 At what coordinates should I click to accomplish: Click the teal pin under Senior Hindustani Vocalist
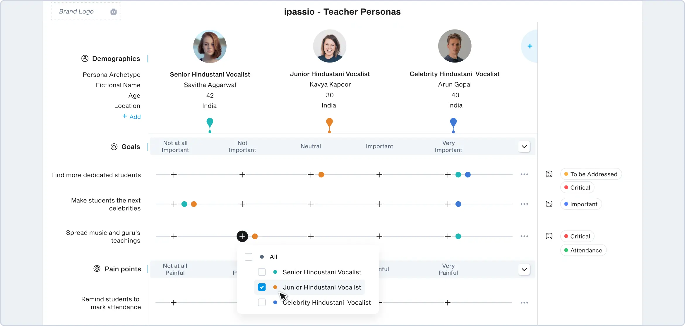tap(210, 124)
